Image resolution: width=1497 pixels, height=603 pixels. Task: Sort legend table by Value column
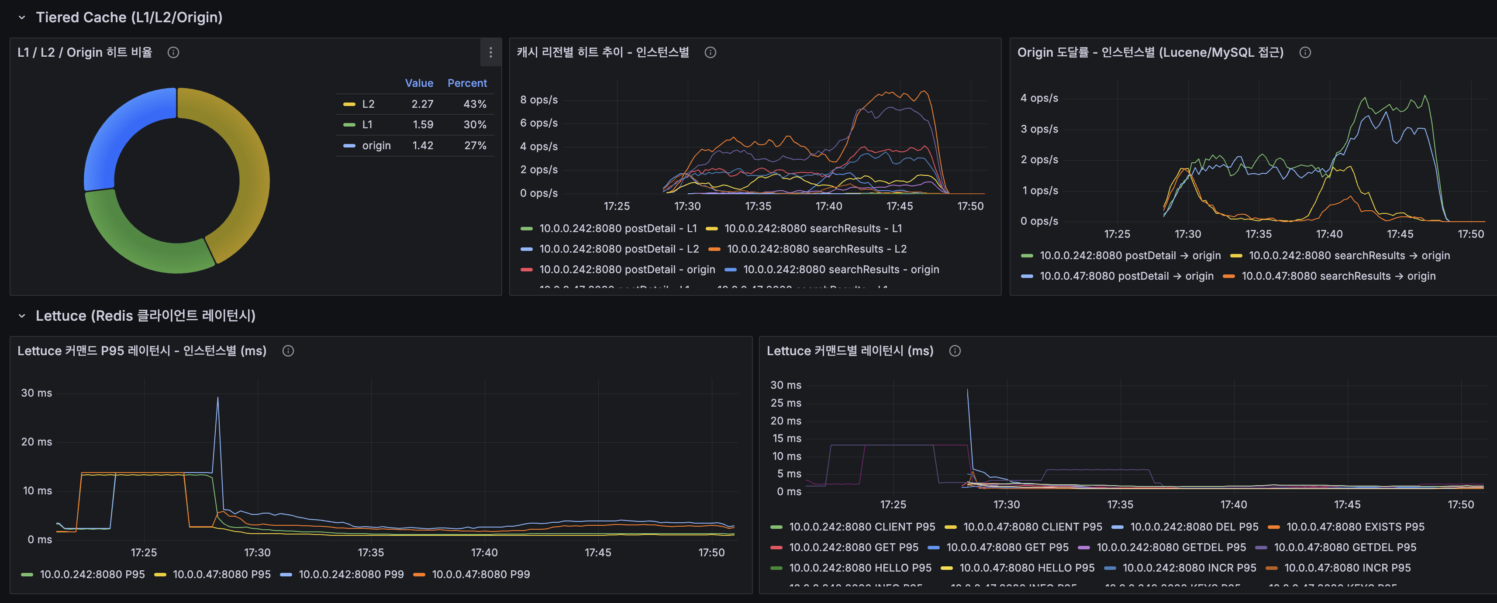click(418, 83)
